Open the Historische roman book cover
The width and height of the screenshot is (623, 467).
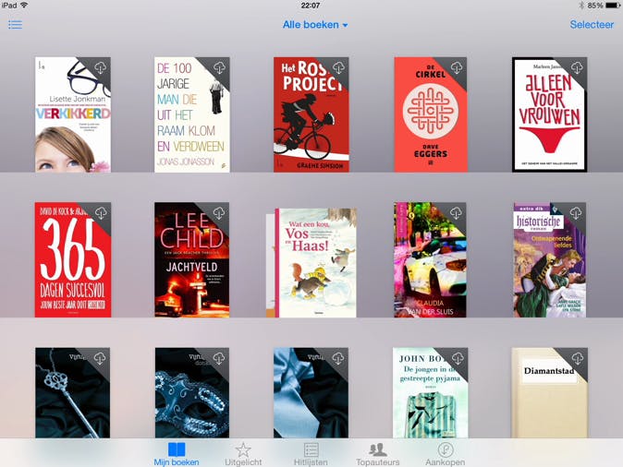coord(549,260)
